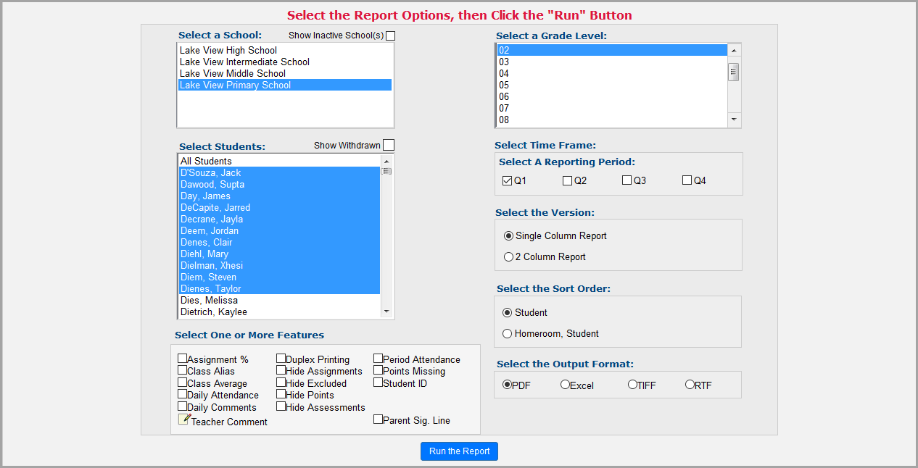The image size is (918, 468).
Task: Select grade level 05
Action: point(612,85)
